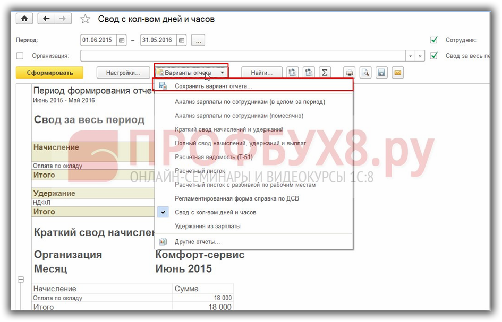Toggle the Организация checkbox
The image size is (502, 322).
coord(20,56)
